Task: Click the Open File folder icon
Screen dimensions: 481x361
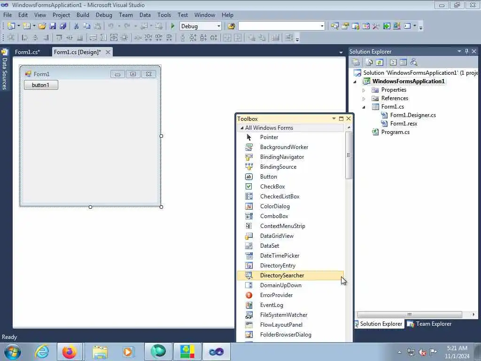Action: coord(42,26)
